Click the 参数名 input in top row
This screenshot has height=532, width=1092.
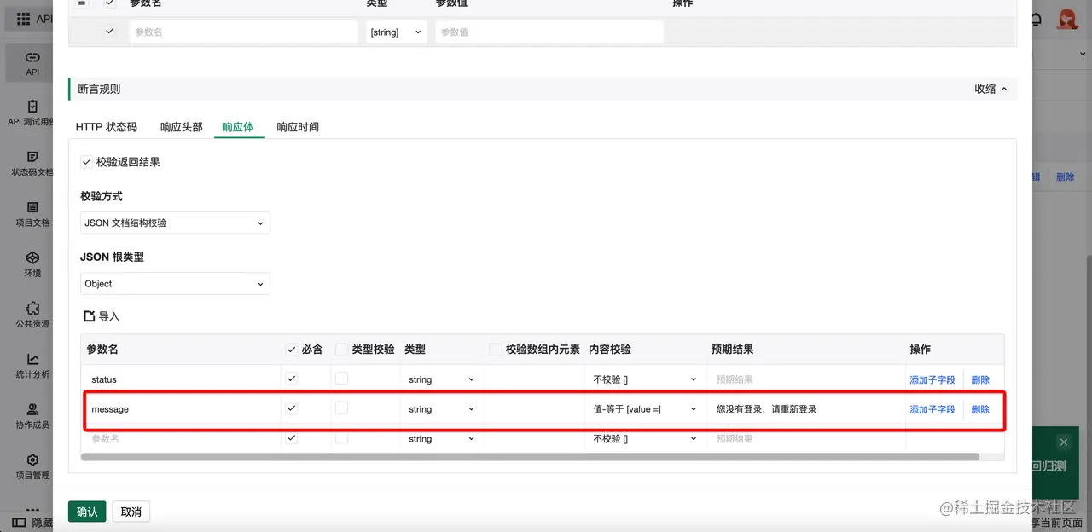click(244, 32)
